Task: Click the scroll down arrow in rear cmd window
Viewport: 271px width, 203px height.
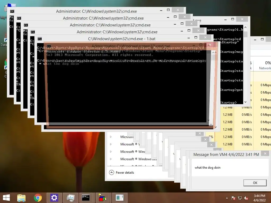Action: [245, 102]
